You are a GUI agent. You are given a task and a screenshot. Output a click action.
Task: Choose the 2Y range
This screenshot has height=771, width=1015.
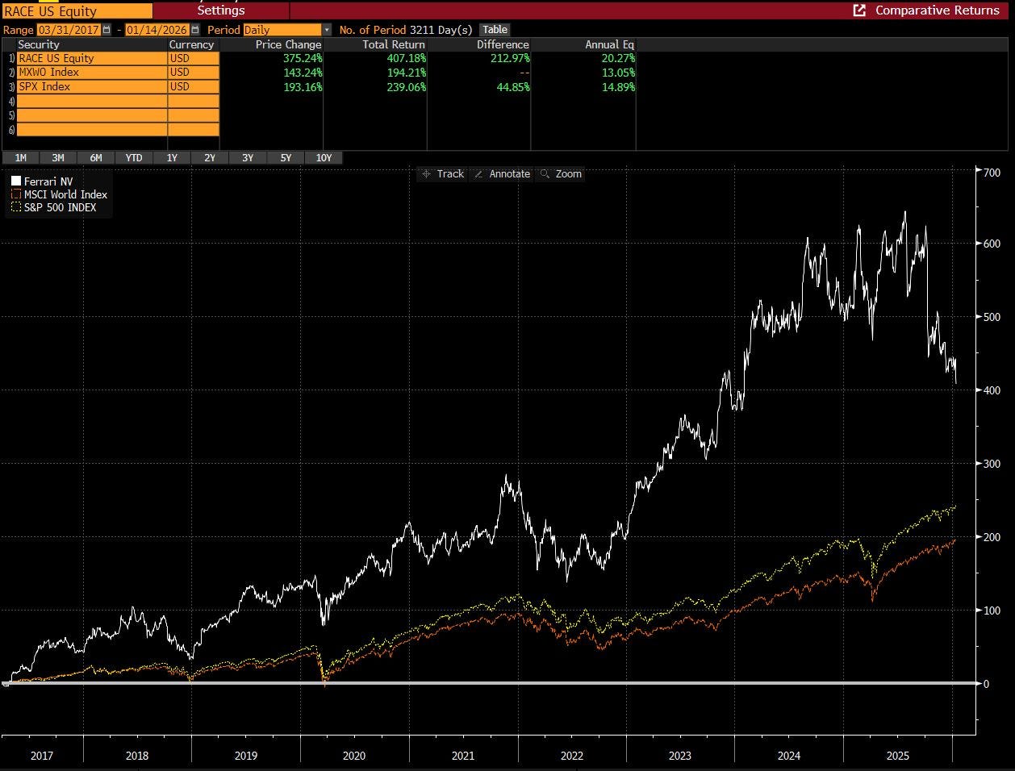(x=210, y=158)
